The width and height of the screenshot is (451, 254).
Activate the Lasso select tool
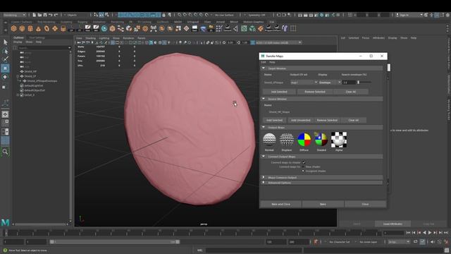pyautogui.click(x=5, y=52)
